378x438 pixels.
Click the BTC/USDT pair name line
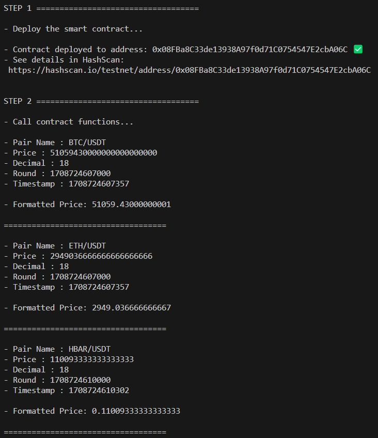(59, 143)
